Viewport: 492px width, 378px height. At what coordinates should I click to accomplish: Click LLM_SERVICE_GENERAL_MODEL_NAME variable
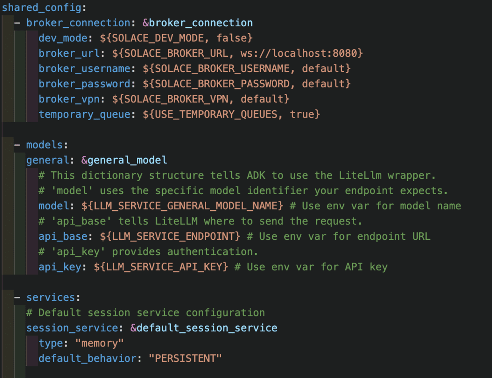click(186, 206)
